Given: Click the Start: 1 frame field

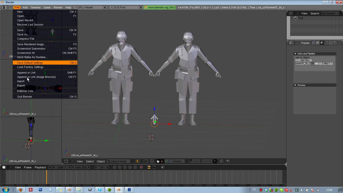Looking at the screenshot, I should click(x=61, y=167).
